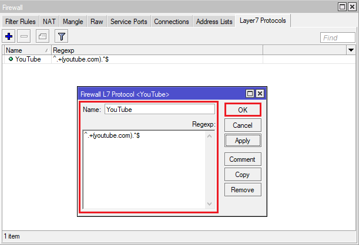The width and height of the screenshot is (359, 245).
Task: Select the YouTube row name cell
Action: 28,59
